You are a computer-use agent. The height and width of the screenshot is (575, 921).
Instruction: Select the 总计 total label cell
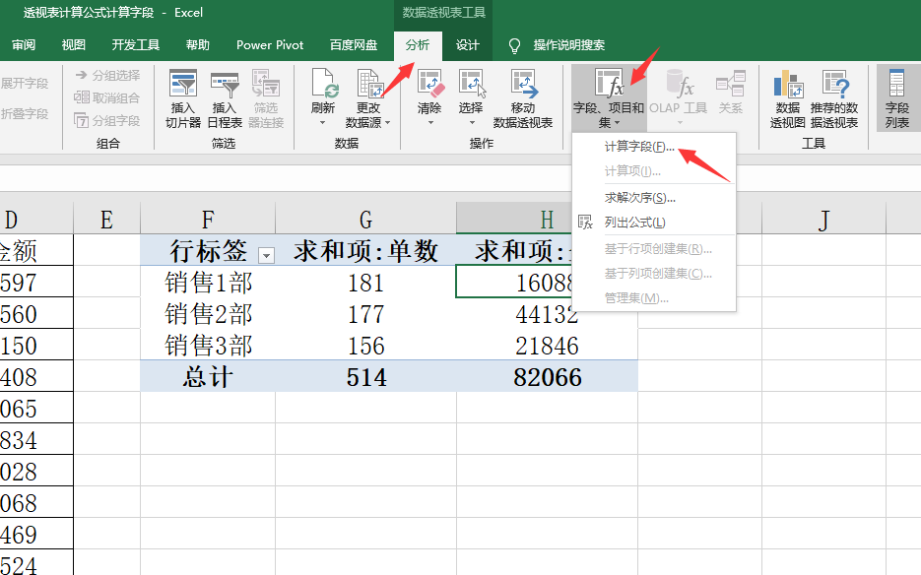pyautogui.click(x=208, y=376)
